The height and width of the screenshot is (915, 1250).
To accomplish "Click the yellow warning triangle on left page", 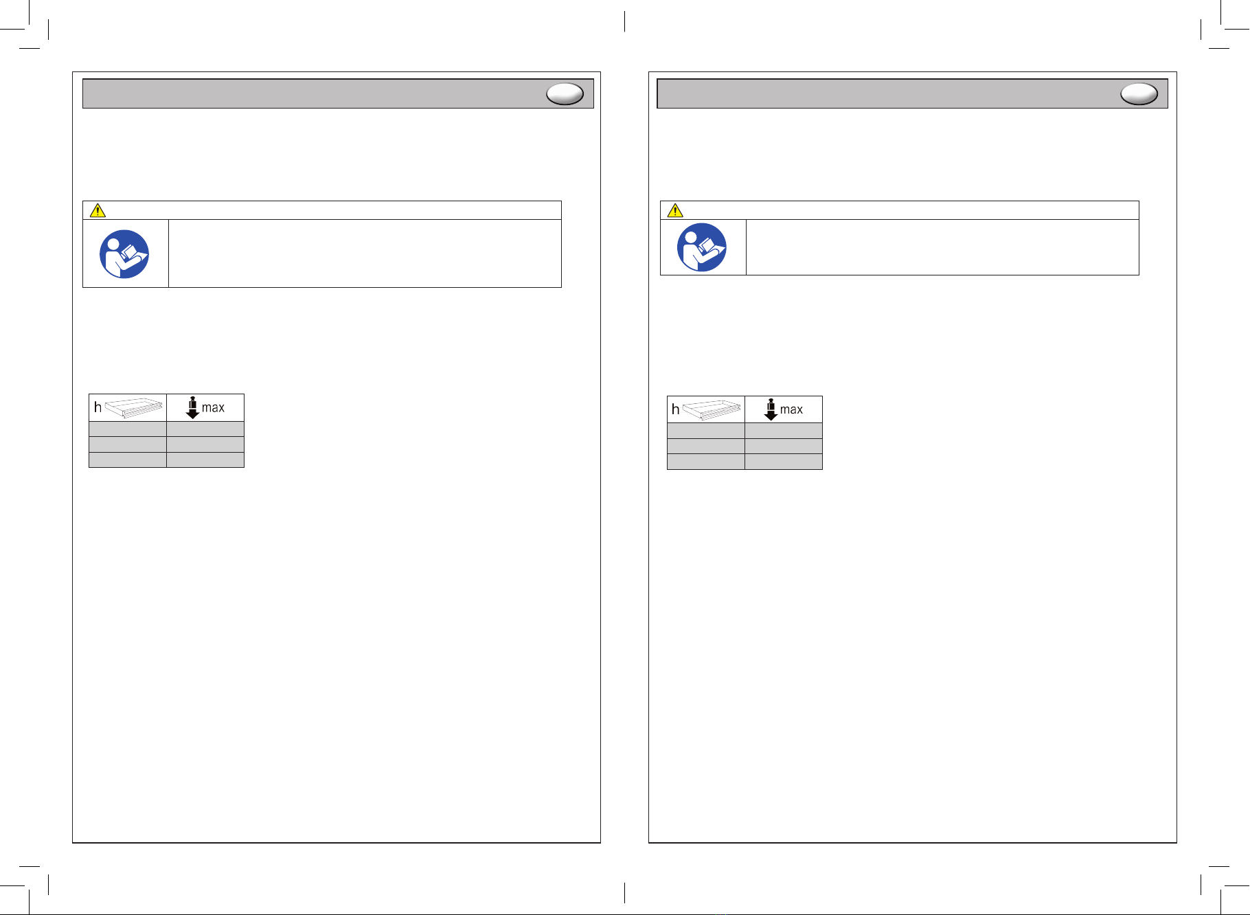I will (x=98, y=210).
